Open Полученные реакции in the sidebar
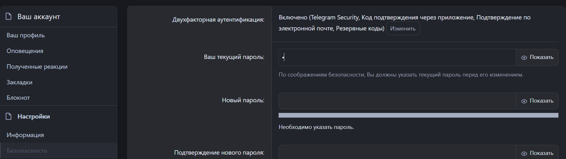Image resolution: width=566 pixels, height=159 pixels. 37,67
